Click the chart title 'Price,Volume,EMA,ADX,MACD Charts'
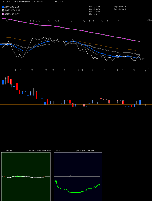152x201 pixels. click(x=19, y=2)
